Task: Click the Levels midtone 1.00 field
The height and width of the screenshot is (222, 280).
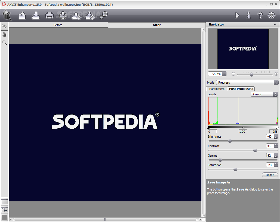Action: pos(243,132)
